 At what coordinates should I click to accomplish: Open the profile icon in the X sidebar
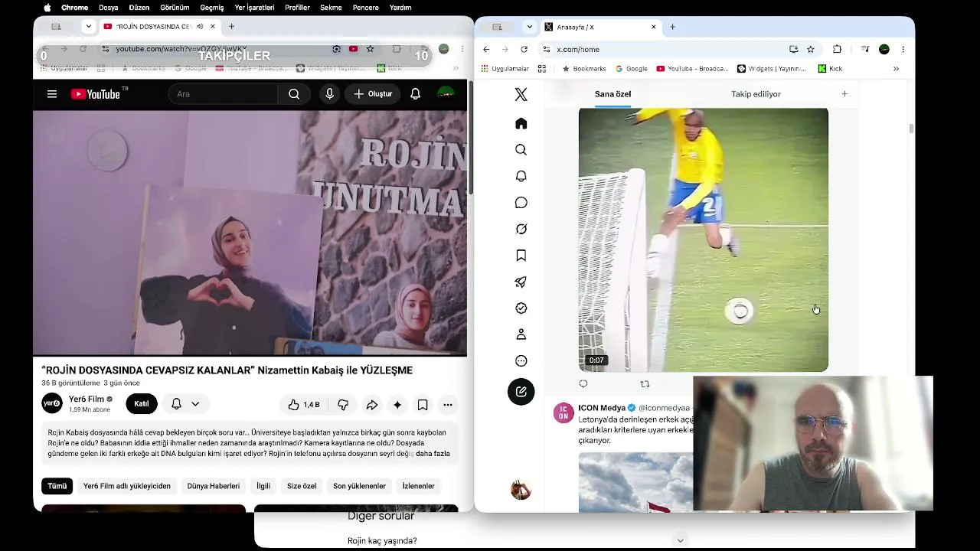click(521, 334)
